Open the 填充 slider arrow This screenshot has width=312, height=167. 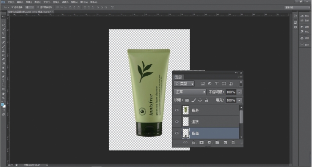pos(239,100)
